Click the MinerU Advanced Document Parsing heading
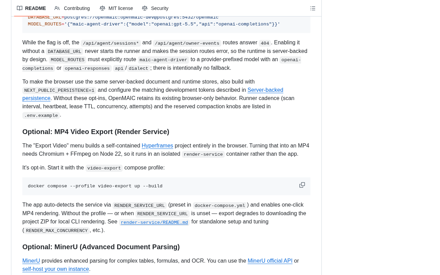Viewport: 440px width, 275px height. pyautogui.click(x=101, y=247)
